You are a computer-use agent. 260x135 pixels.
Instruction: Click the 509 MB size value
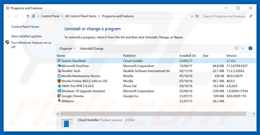coord(219,96)
